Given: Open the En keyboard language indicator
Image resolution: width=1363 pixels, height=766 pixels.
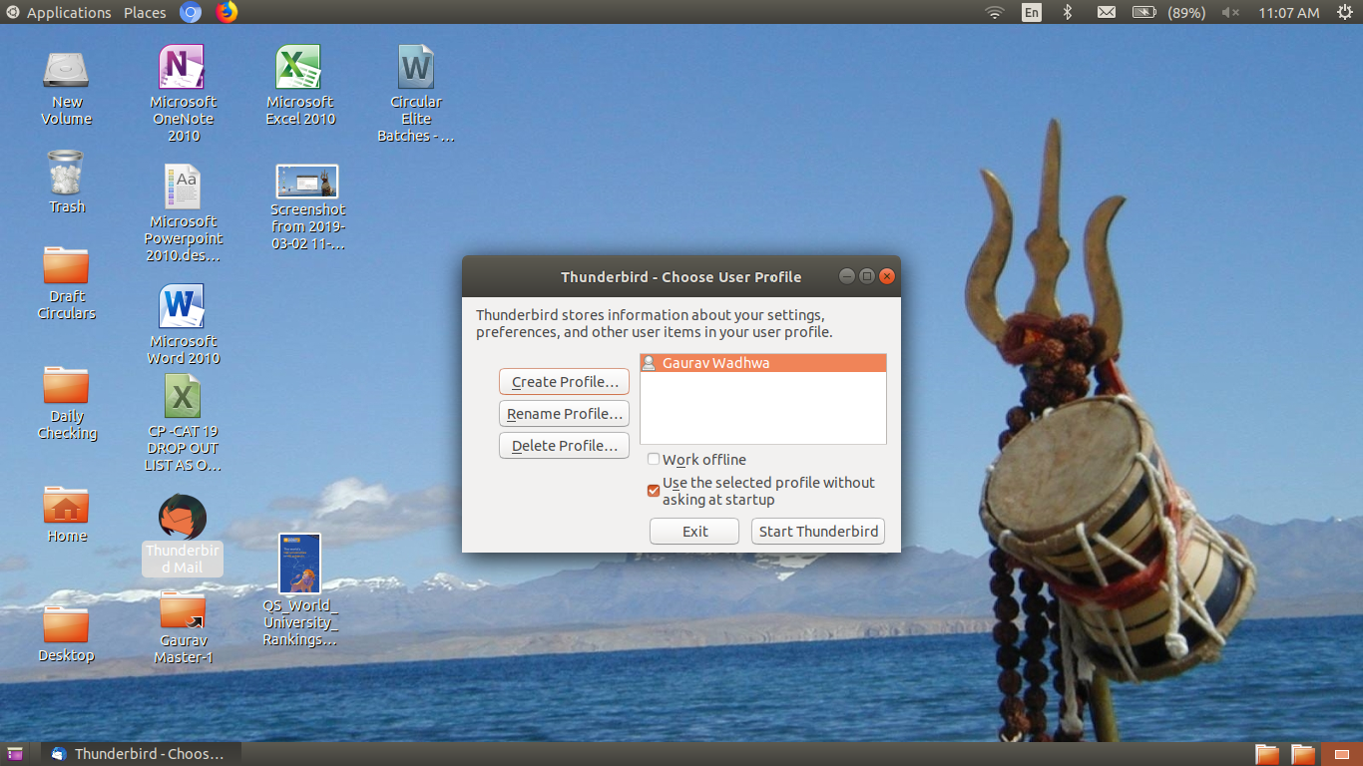Looking at the screenshot, I should 1032,12.
